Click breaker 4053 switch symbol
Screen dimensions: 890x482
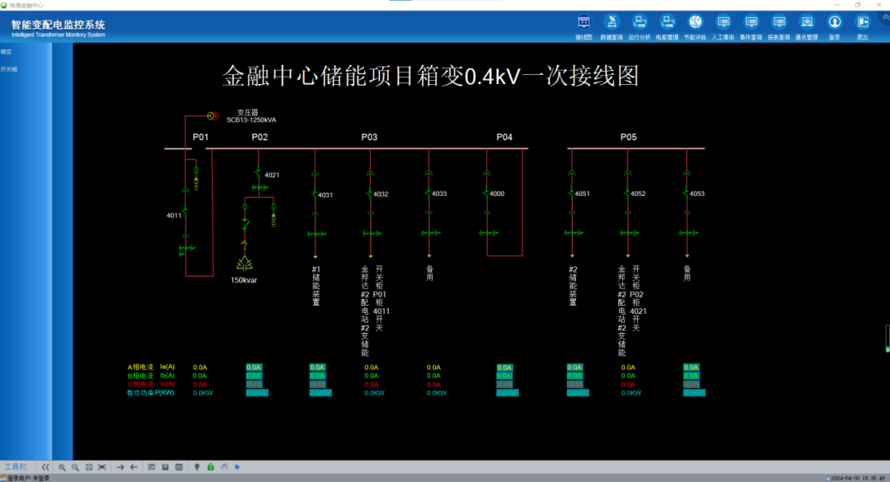click(x=686, y=194)
